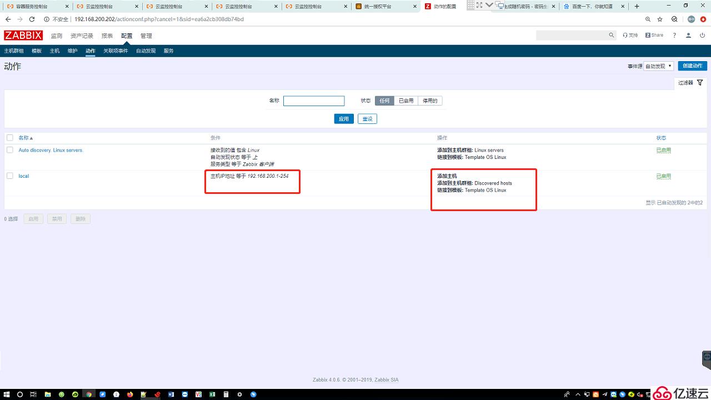Image resolution: width=711 pixels, height=400 pixels.
Task: Switch to the 容器服务控制台 browser tab
Action: tap(37, 6)
